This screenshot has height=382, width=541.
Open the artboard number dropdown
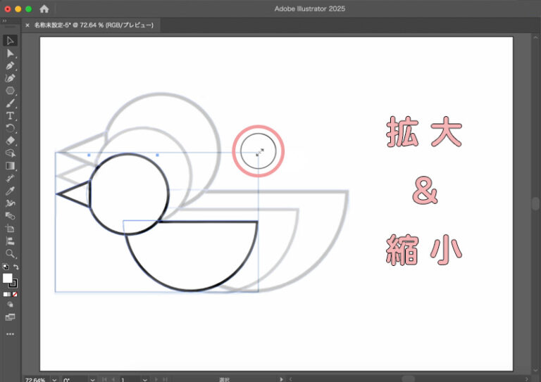click(x=145, y=379)
